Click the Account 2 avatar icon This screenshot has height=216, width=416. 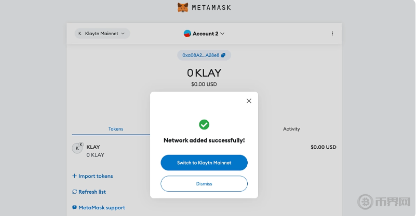(x=187, y=34)
